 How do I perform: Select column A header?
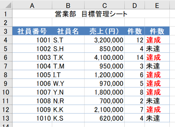point(32,5)
